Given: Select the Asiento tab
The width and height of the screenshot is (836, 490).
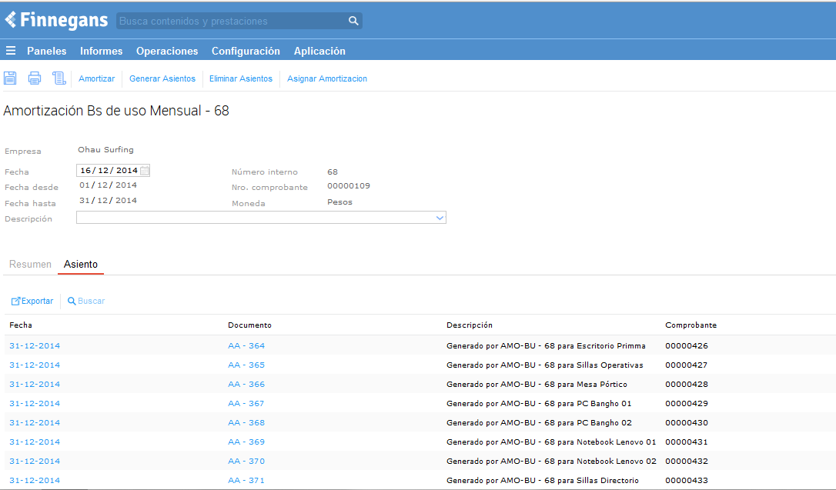Looking at the screenshot, I should click(x=81, y=264).
